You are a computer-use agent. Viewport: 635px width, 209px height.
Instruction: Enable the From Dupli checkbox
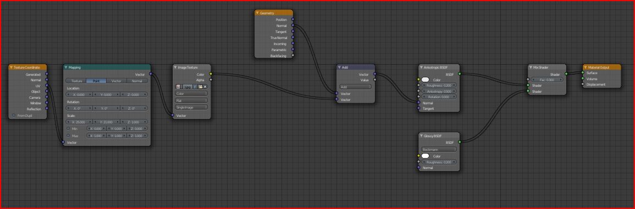pos(14,116)
